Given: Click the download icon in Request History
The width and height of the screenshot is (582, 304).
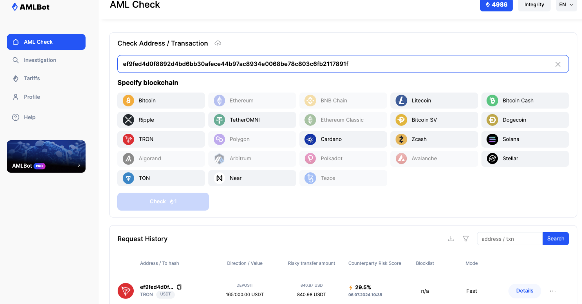Looking at the screenshot, I should (x=451, y=239).
